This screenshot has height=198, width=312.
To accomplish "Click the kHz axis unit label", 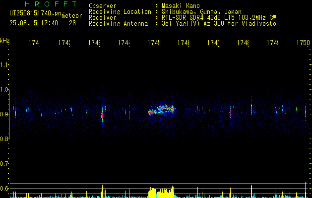I will [5, 41].
